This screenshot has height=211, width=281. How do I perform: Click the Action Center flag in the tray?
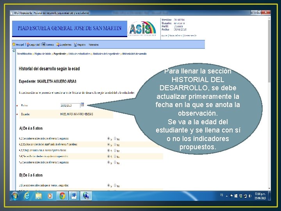pos(231,196)
